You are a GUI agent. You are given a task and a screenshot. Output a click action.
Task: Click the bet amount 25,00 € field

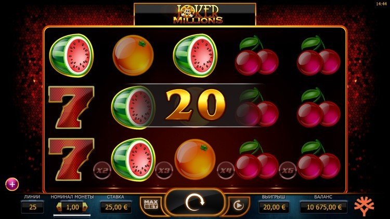click(116, 207)
